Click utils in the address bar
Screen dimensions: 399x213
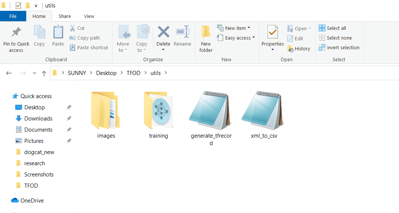click(x=155, y=73)
